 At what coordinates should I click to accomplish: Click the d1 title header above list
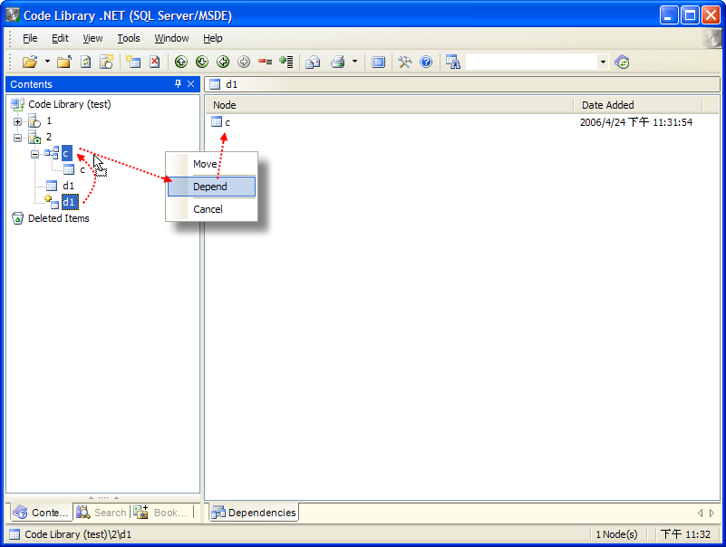(461, 84)
